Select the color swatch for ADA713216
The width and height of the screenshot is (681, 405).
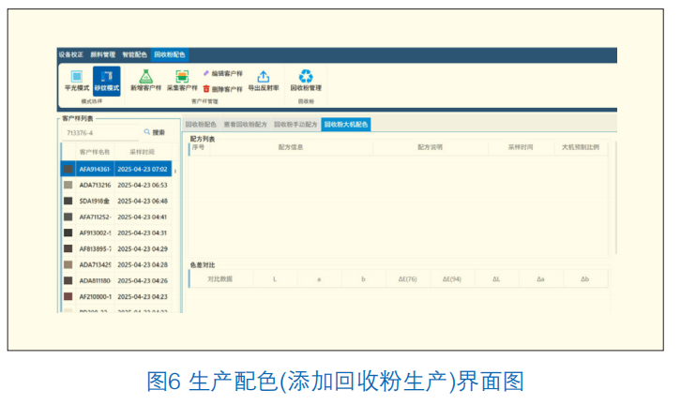(x=68, y=185)
